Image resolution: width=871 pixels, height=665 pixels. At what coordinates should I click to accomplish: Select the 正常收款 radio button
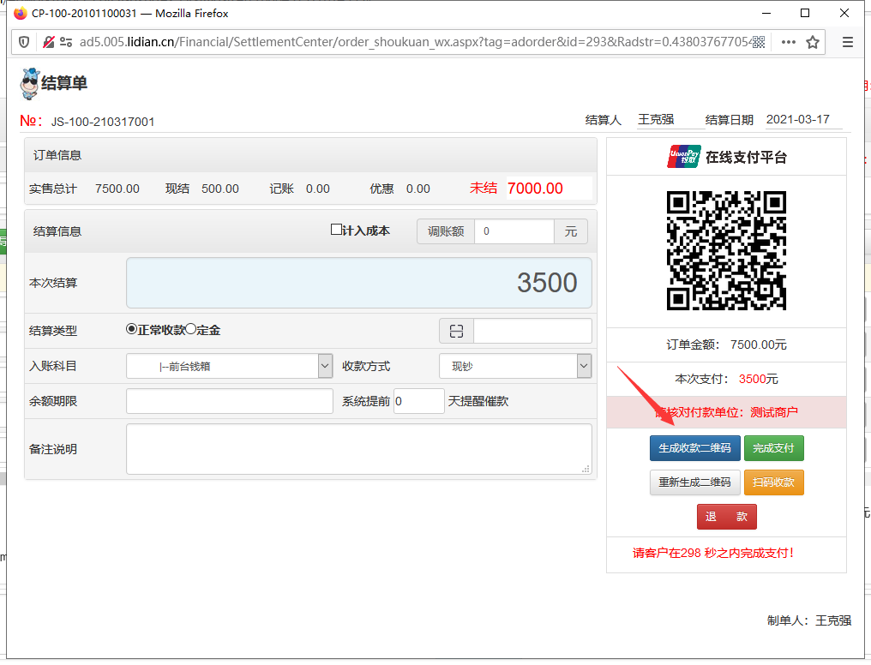point(132,329)
